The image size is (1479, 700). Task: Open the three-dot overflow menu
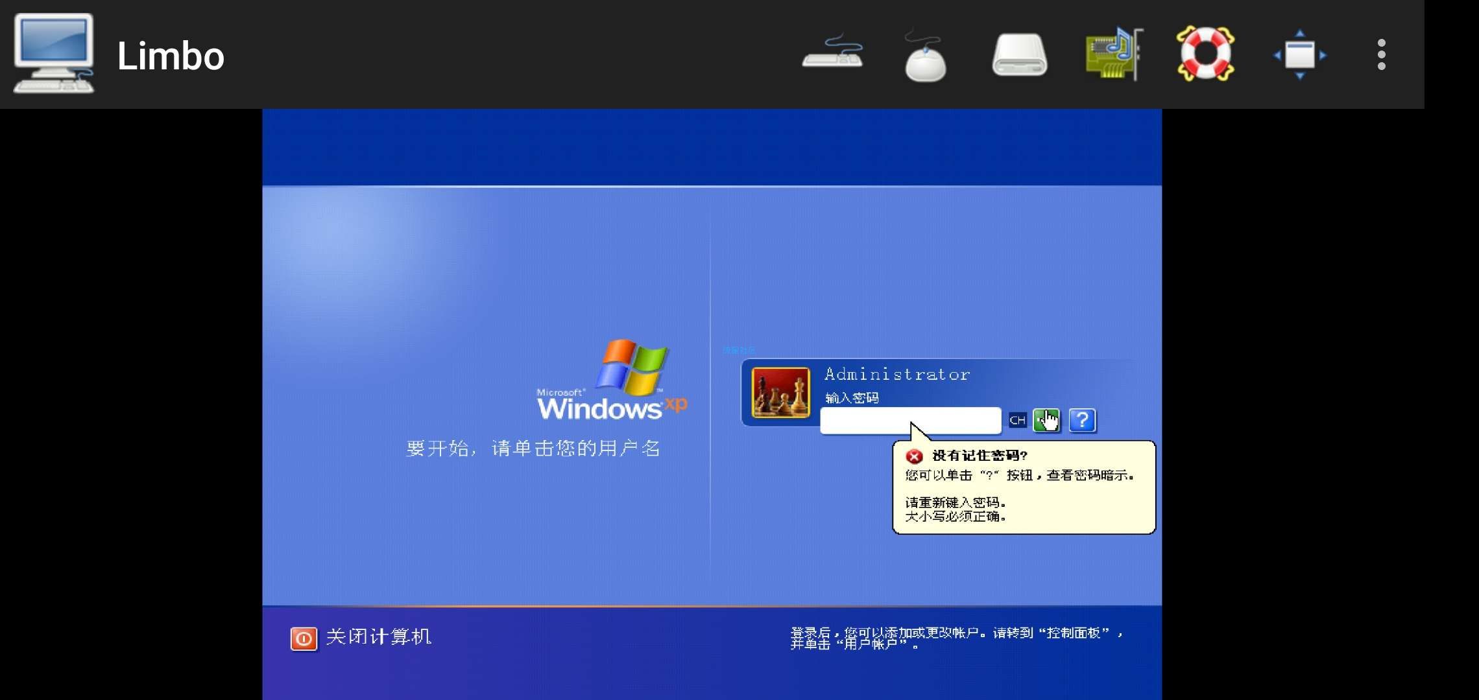tap(1382, 54)
